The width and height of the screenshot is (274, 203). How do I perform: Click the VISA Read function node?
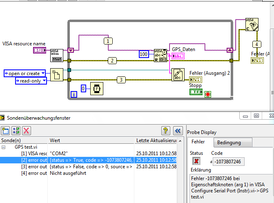[x=160, y=56]
